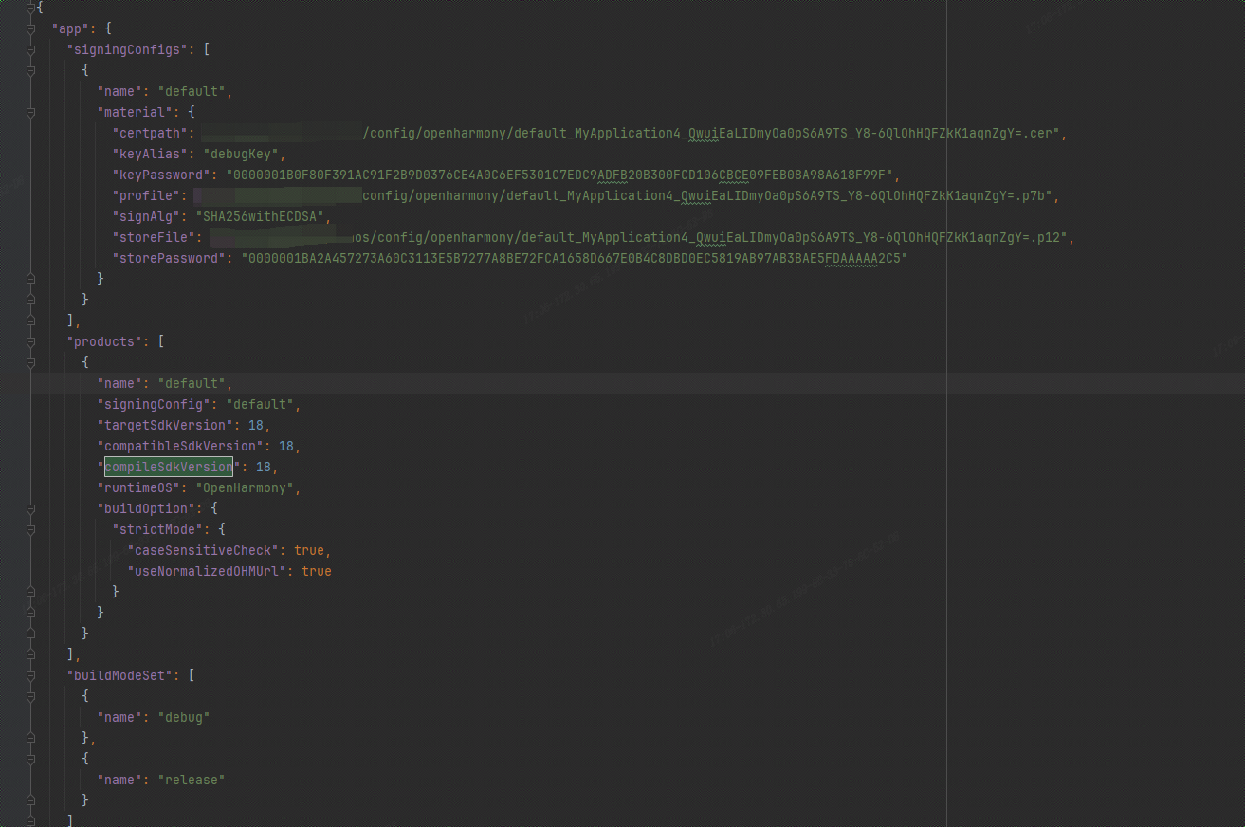Click the certpath .cer file path
The image size is (1245, 827).
pyautogui.click(x=711, y=133)
